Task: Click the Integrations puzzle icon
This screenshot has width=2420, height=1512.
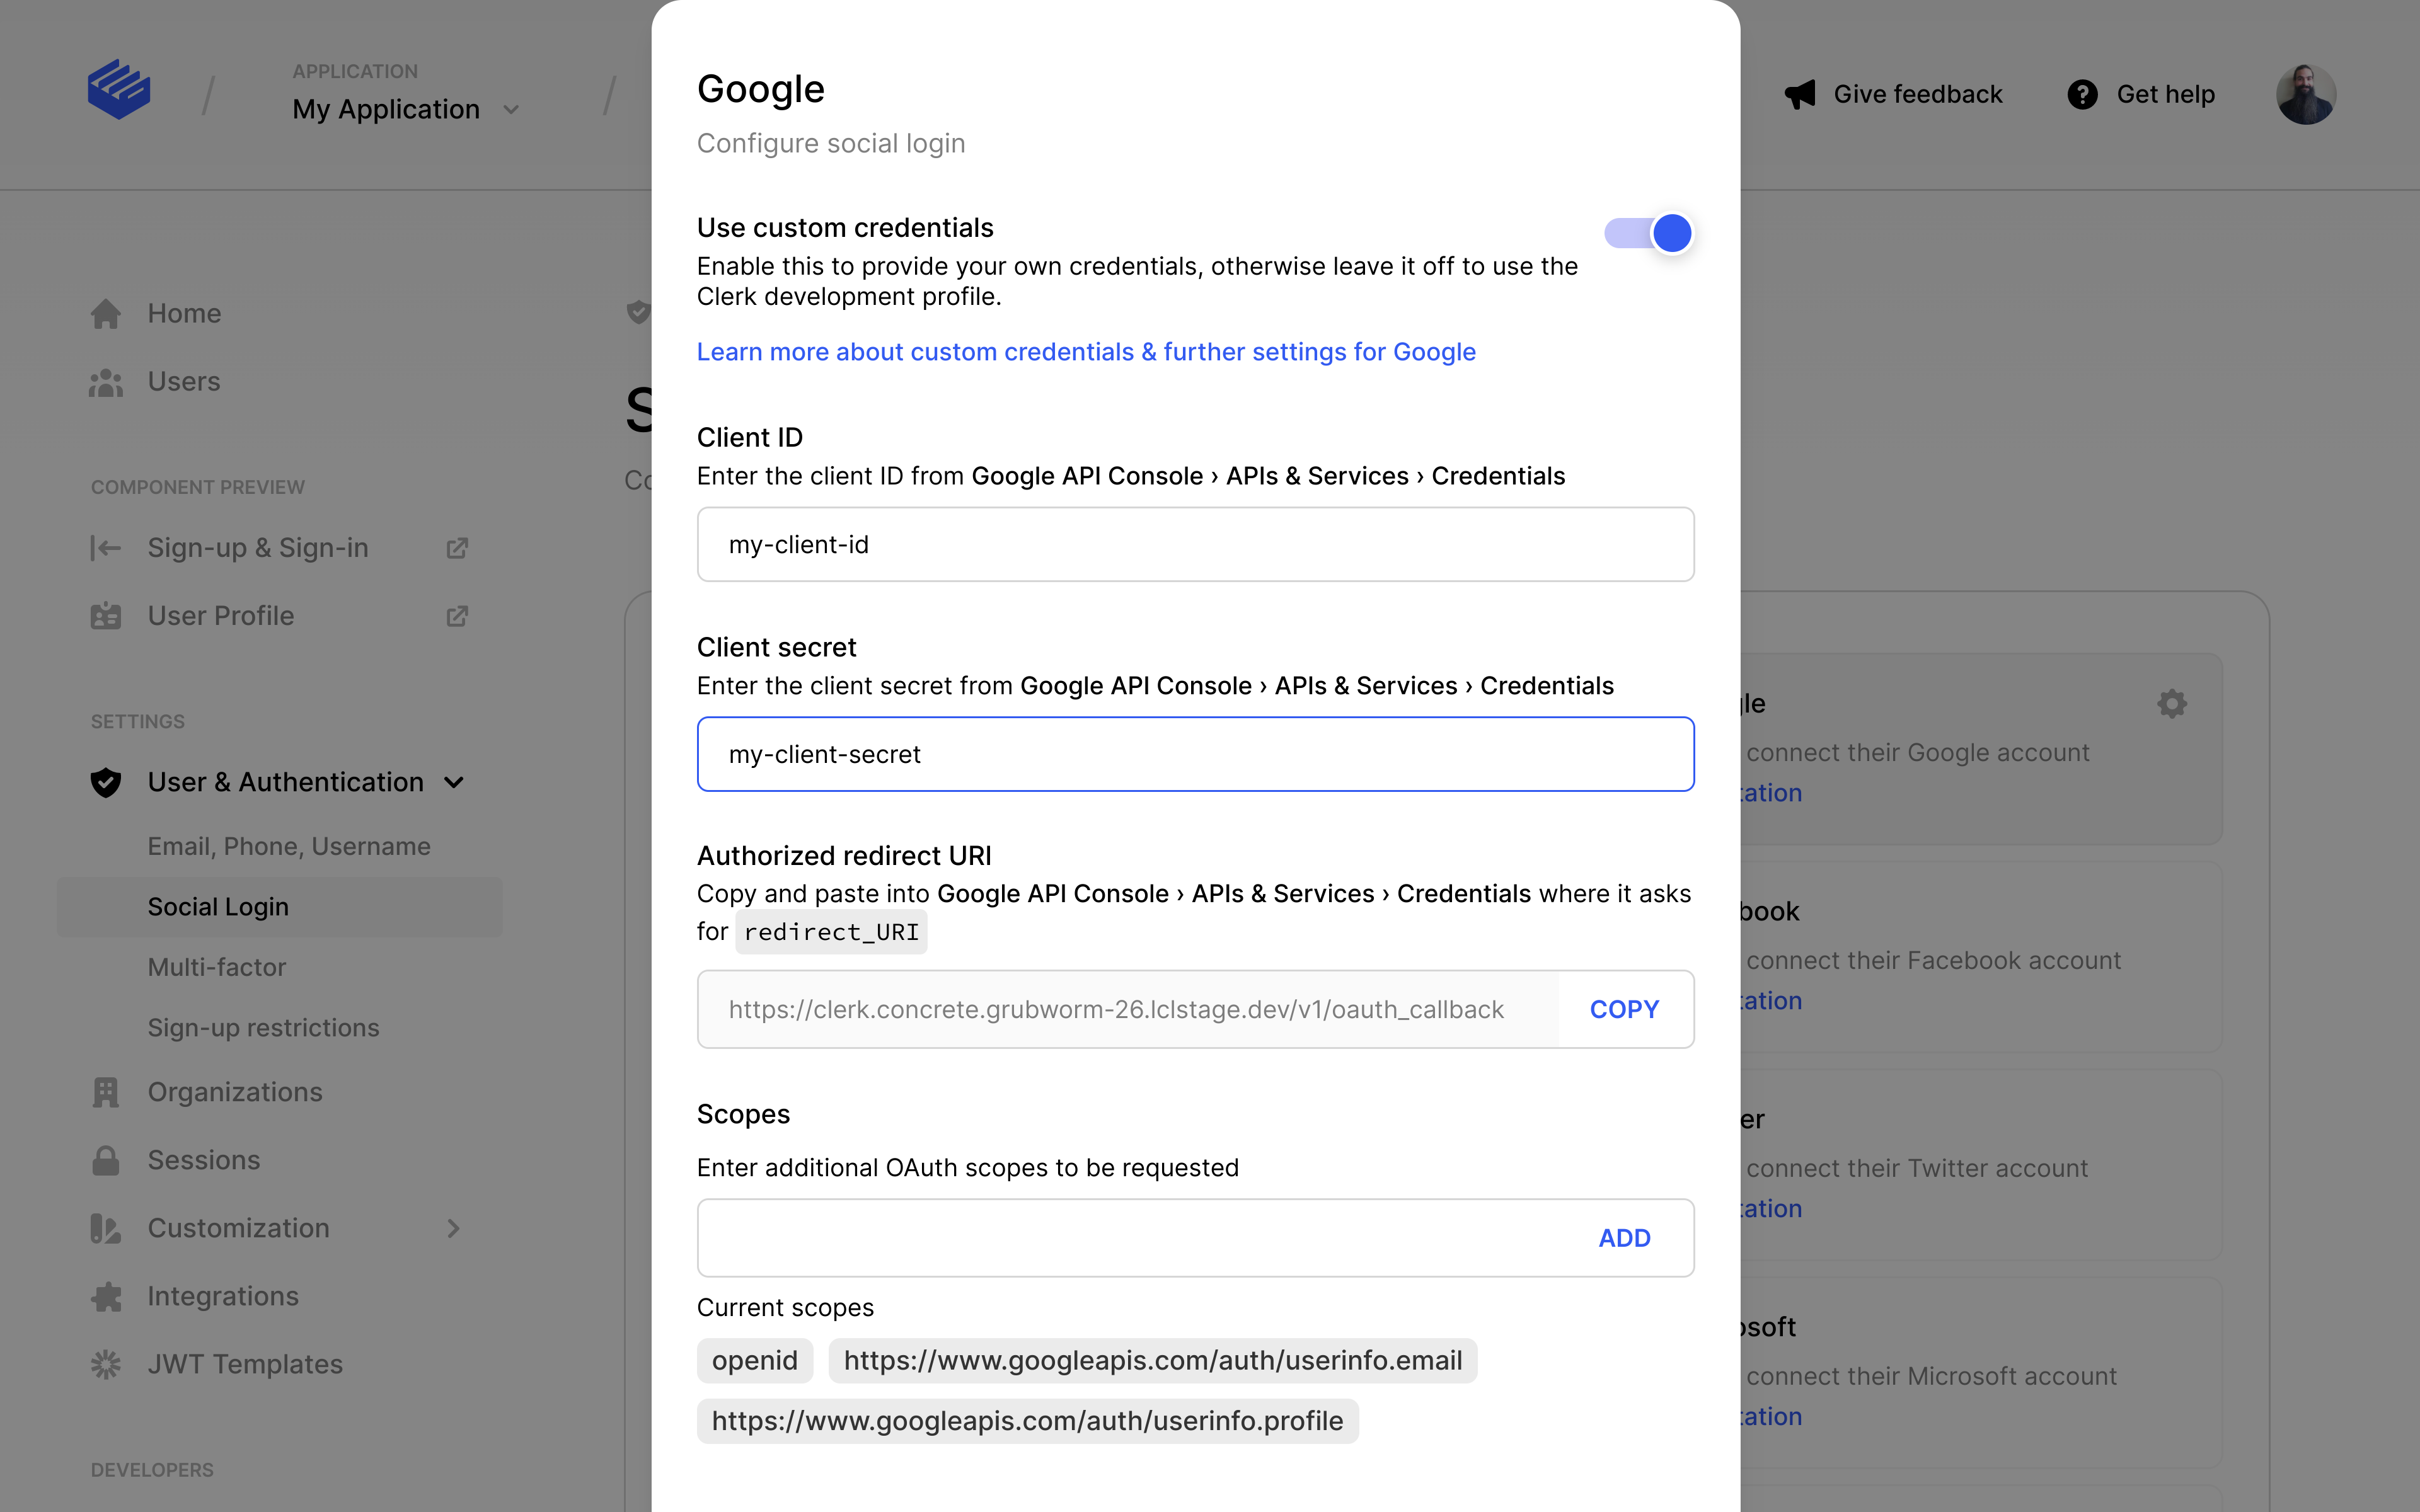Action: (106, 1296)
